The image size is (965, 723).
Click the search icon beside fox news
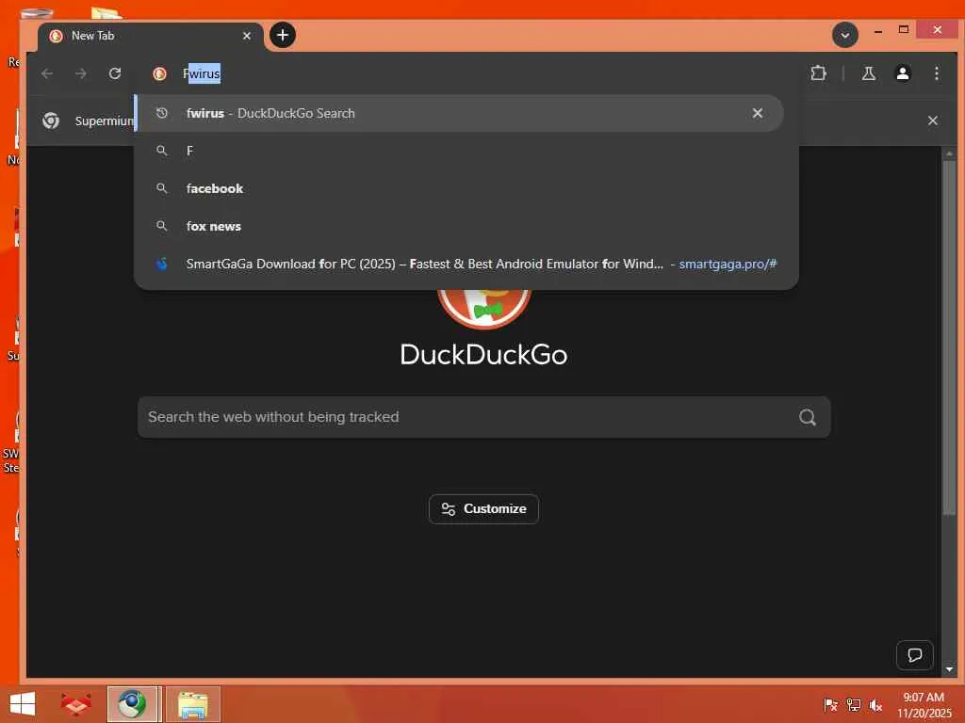pos(162,226)
